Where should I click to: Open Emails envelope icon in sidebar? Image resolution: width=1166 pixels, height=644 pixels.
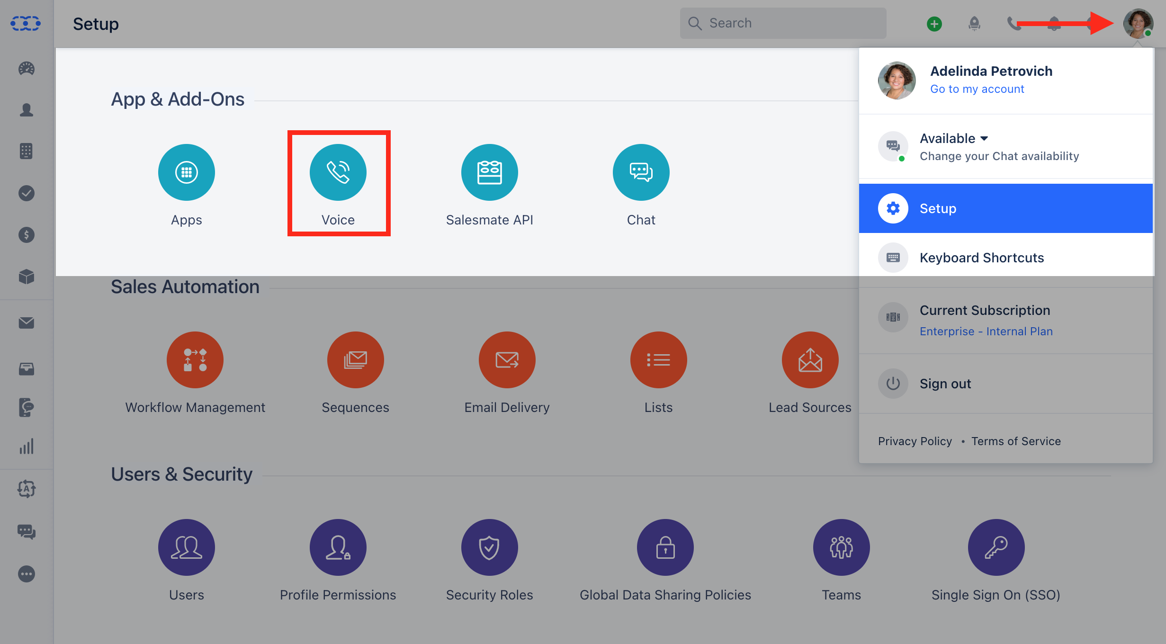(x=27, y=323)
